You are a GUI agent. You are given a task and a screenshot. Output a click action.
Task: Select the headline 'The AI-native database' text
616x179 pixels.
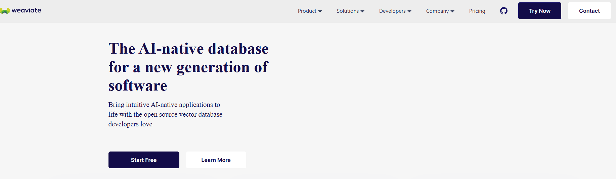click(188, 49)
